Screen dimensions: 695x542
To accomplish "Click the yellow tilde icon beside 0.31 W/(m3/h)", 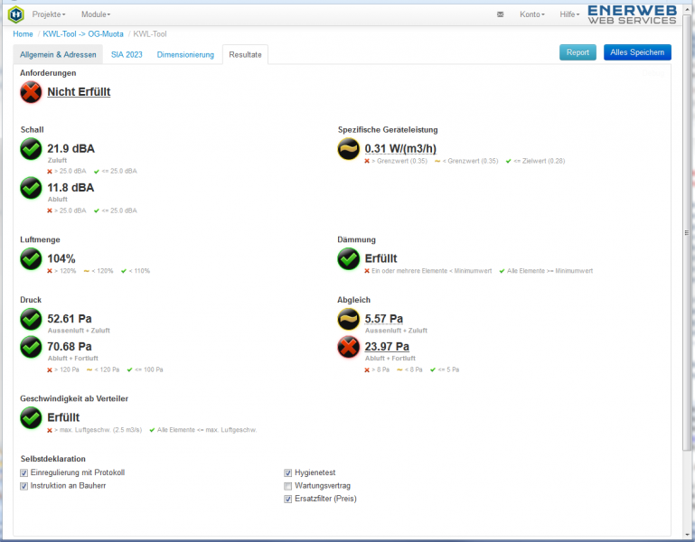I will [x=348, y=149].
